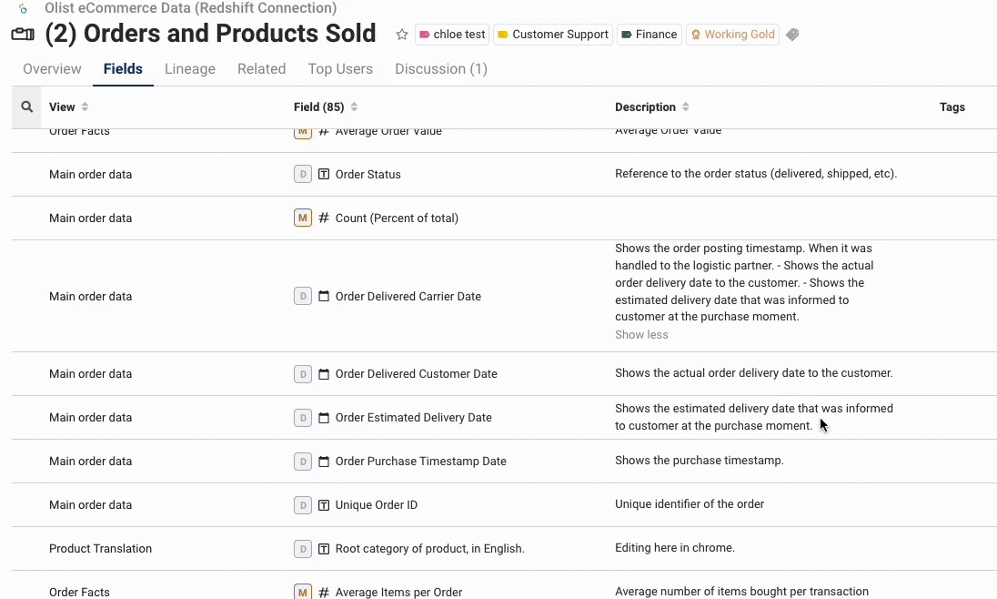Open the Discussion (1) tab
Image resolution: width=997 pixels, height=599 pixels.
440,69
